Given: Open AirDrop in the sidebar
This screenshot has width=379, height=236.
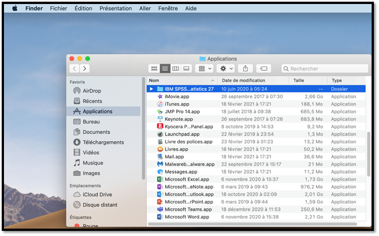Looking at the screenshot, I should click(91, 91).
